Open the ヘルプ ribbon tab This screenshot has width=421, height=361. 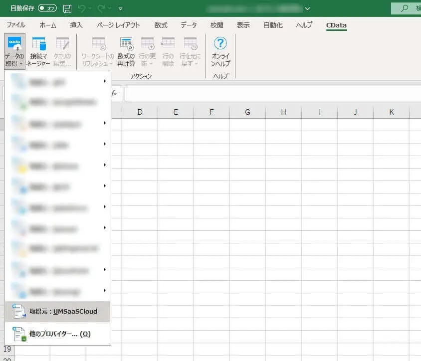tap(304, 25)
